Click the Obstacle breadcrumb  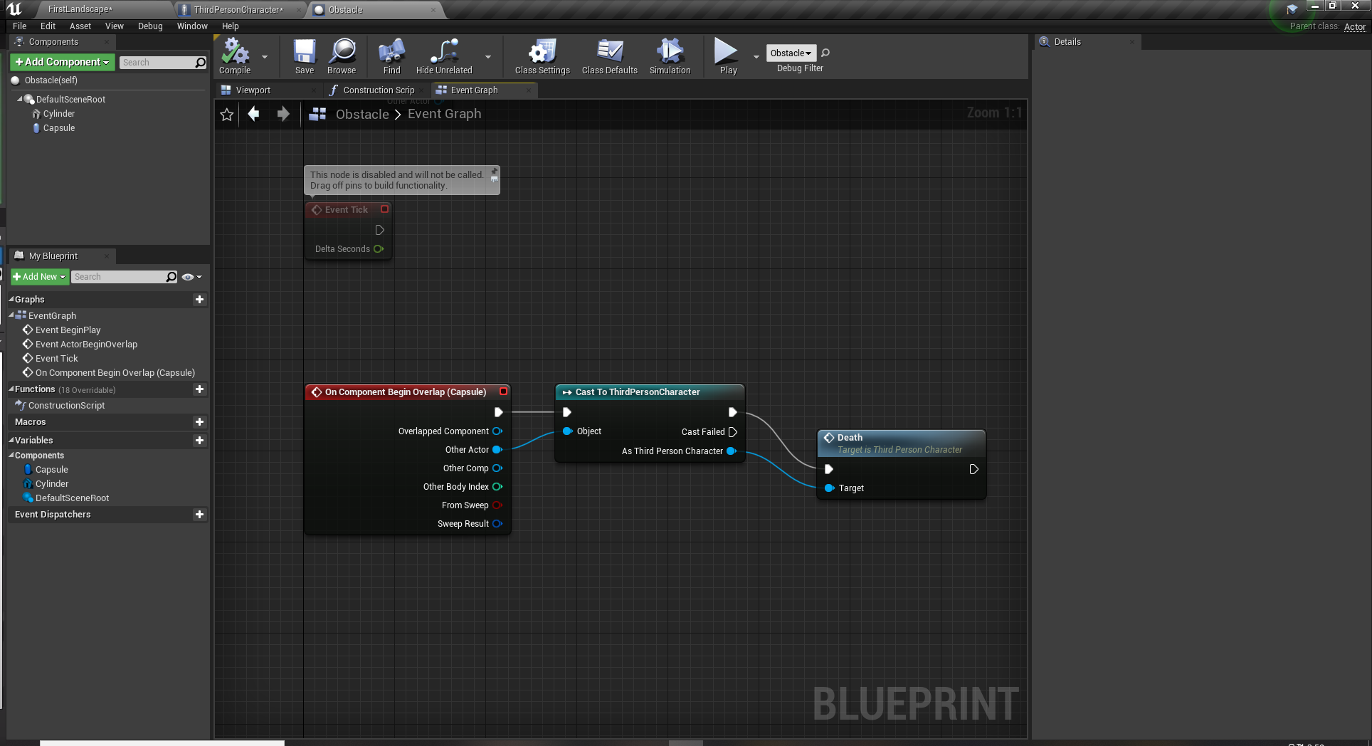pyautogui.click(x=362, y=115)
